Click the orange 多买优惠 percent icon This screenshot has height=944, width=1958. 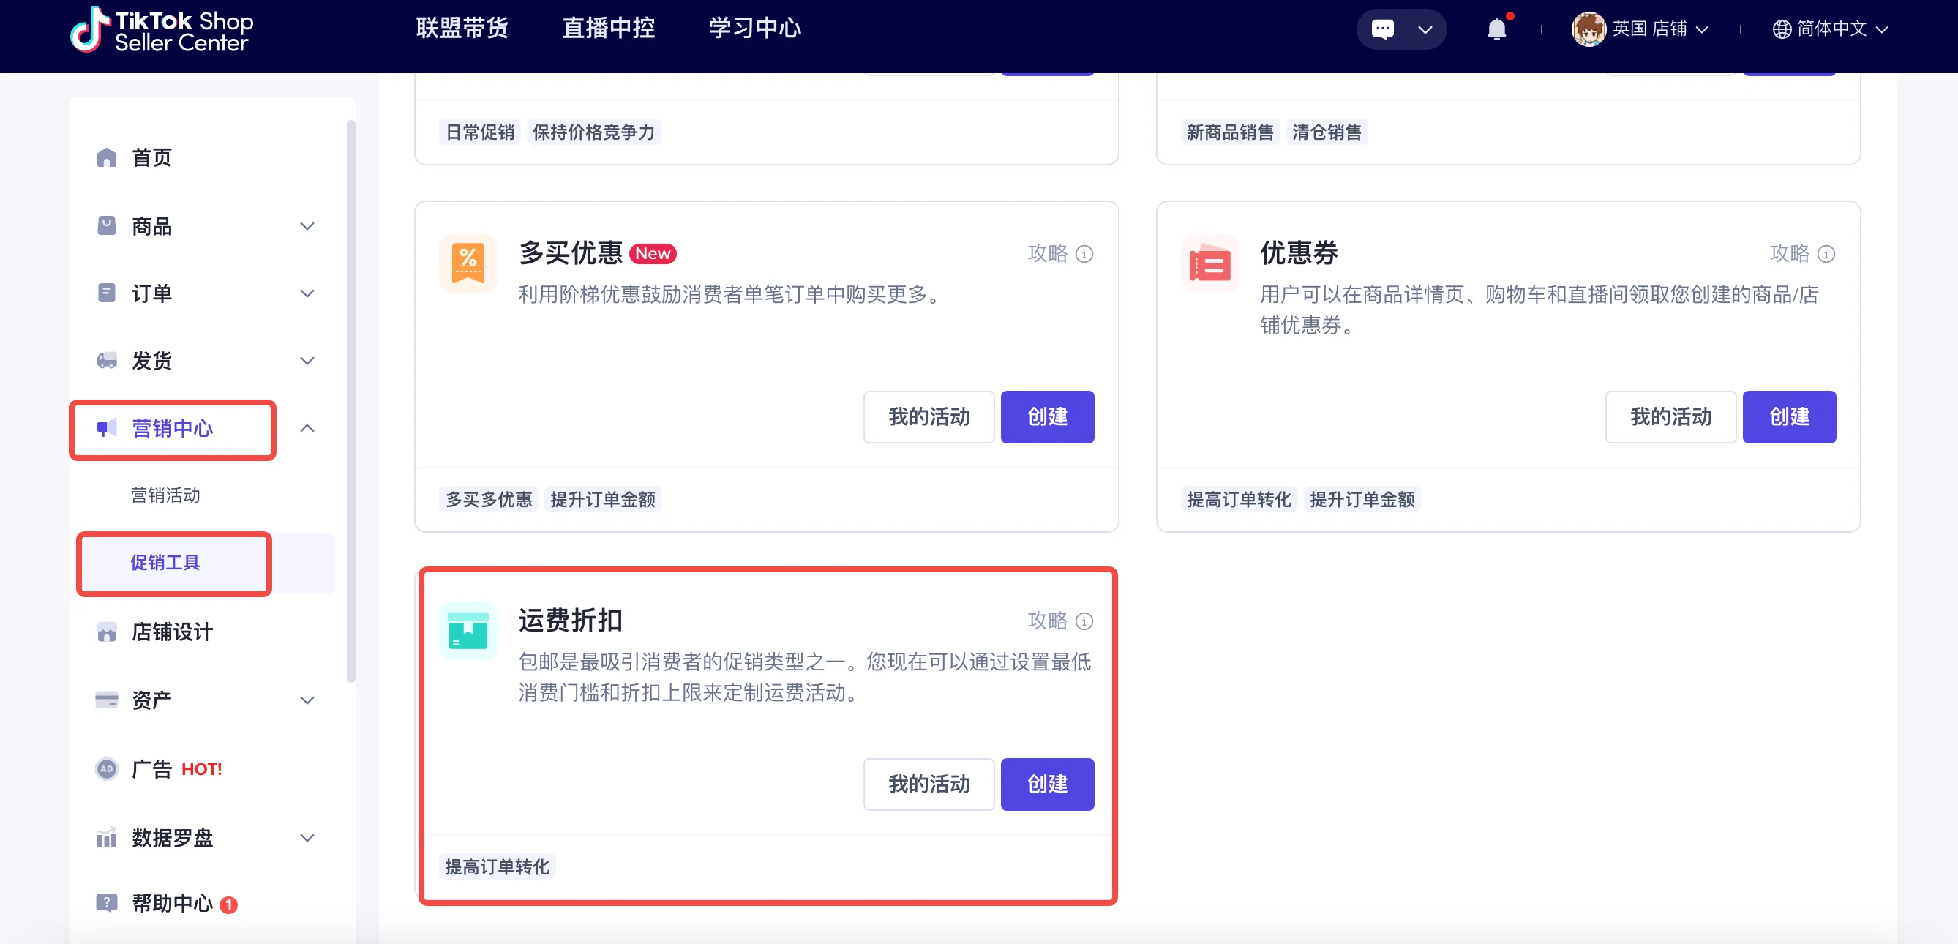(468, 263)
